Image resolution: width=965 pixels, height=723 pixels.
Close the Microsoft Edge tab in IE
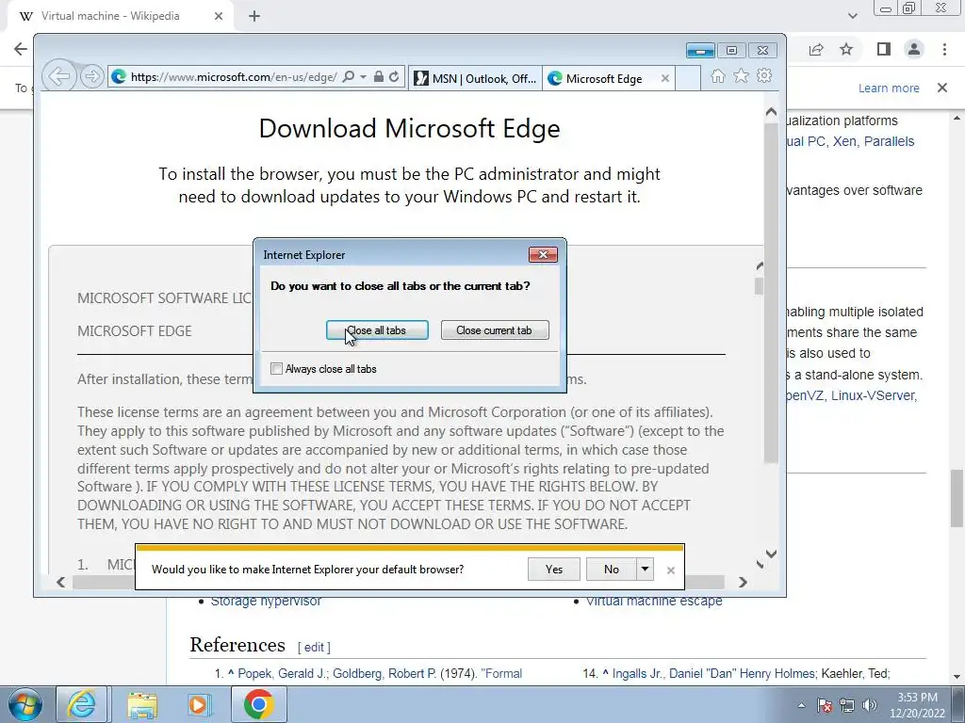pos(664,78)
